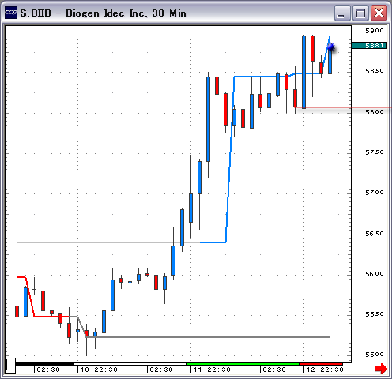
Task: Click the 5900 price axis label
Action: (x=375, y=31)
